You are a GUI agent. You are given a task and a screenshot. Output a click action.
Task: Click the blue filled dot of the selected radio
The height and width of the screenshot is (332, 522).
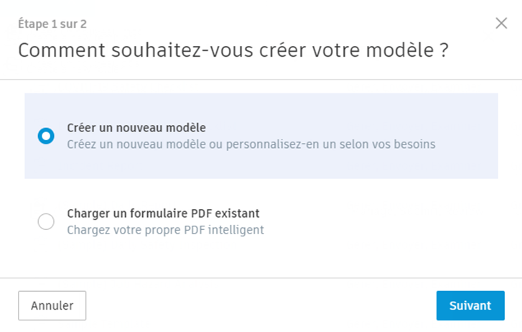point(46,136)
